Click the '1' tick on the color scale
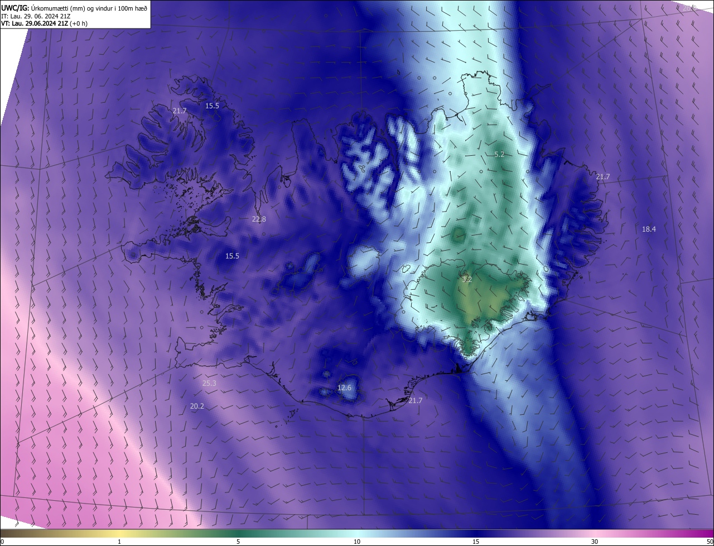 tap(119, 542)
